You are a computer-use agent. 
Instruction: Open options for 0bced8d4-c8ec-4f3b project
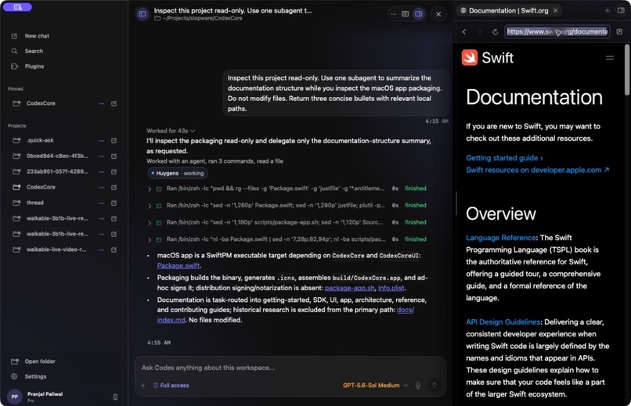coord(102,156)
